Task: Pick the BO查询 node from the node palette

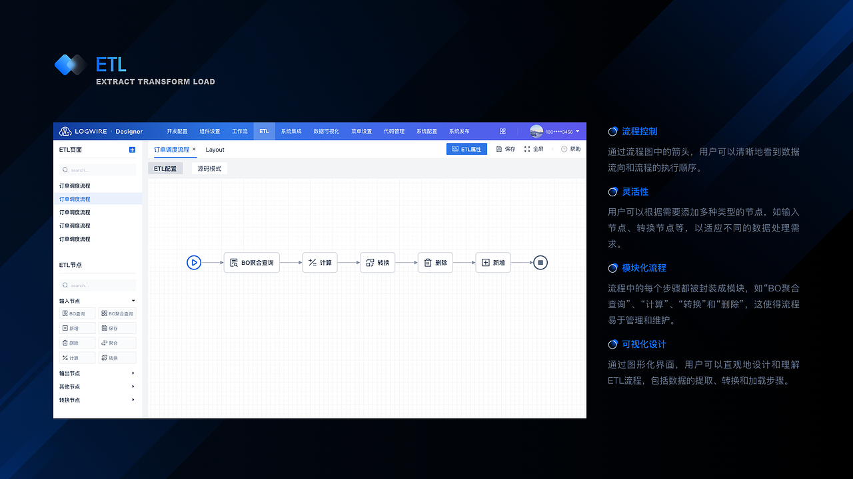Action: click(x=77, y=313)
